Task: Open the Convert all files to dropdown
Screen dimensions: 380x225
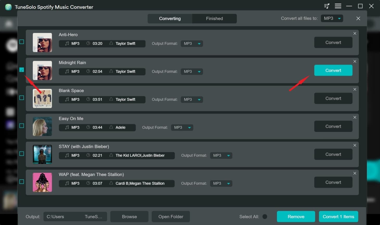Action: coord(332,18)
